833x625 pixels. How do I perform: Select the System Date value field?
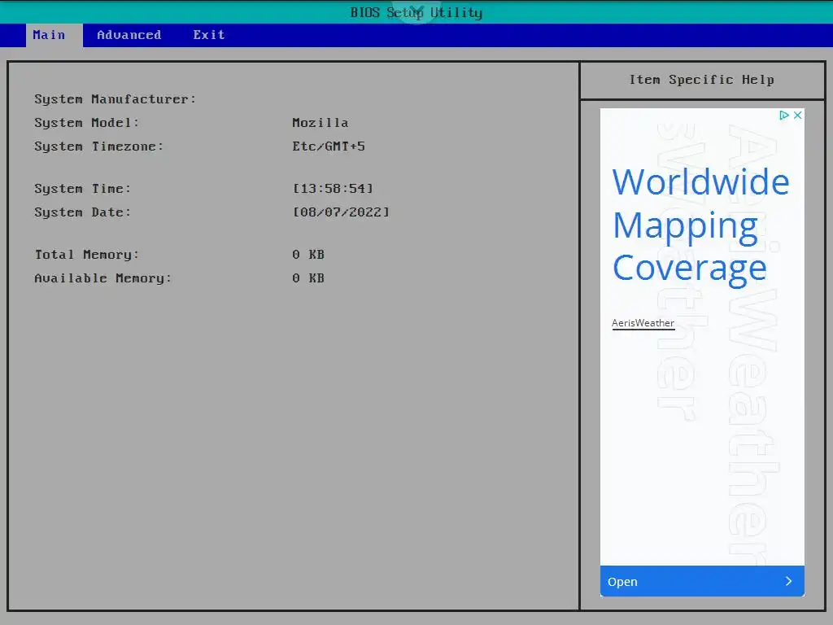(341, 212)
